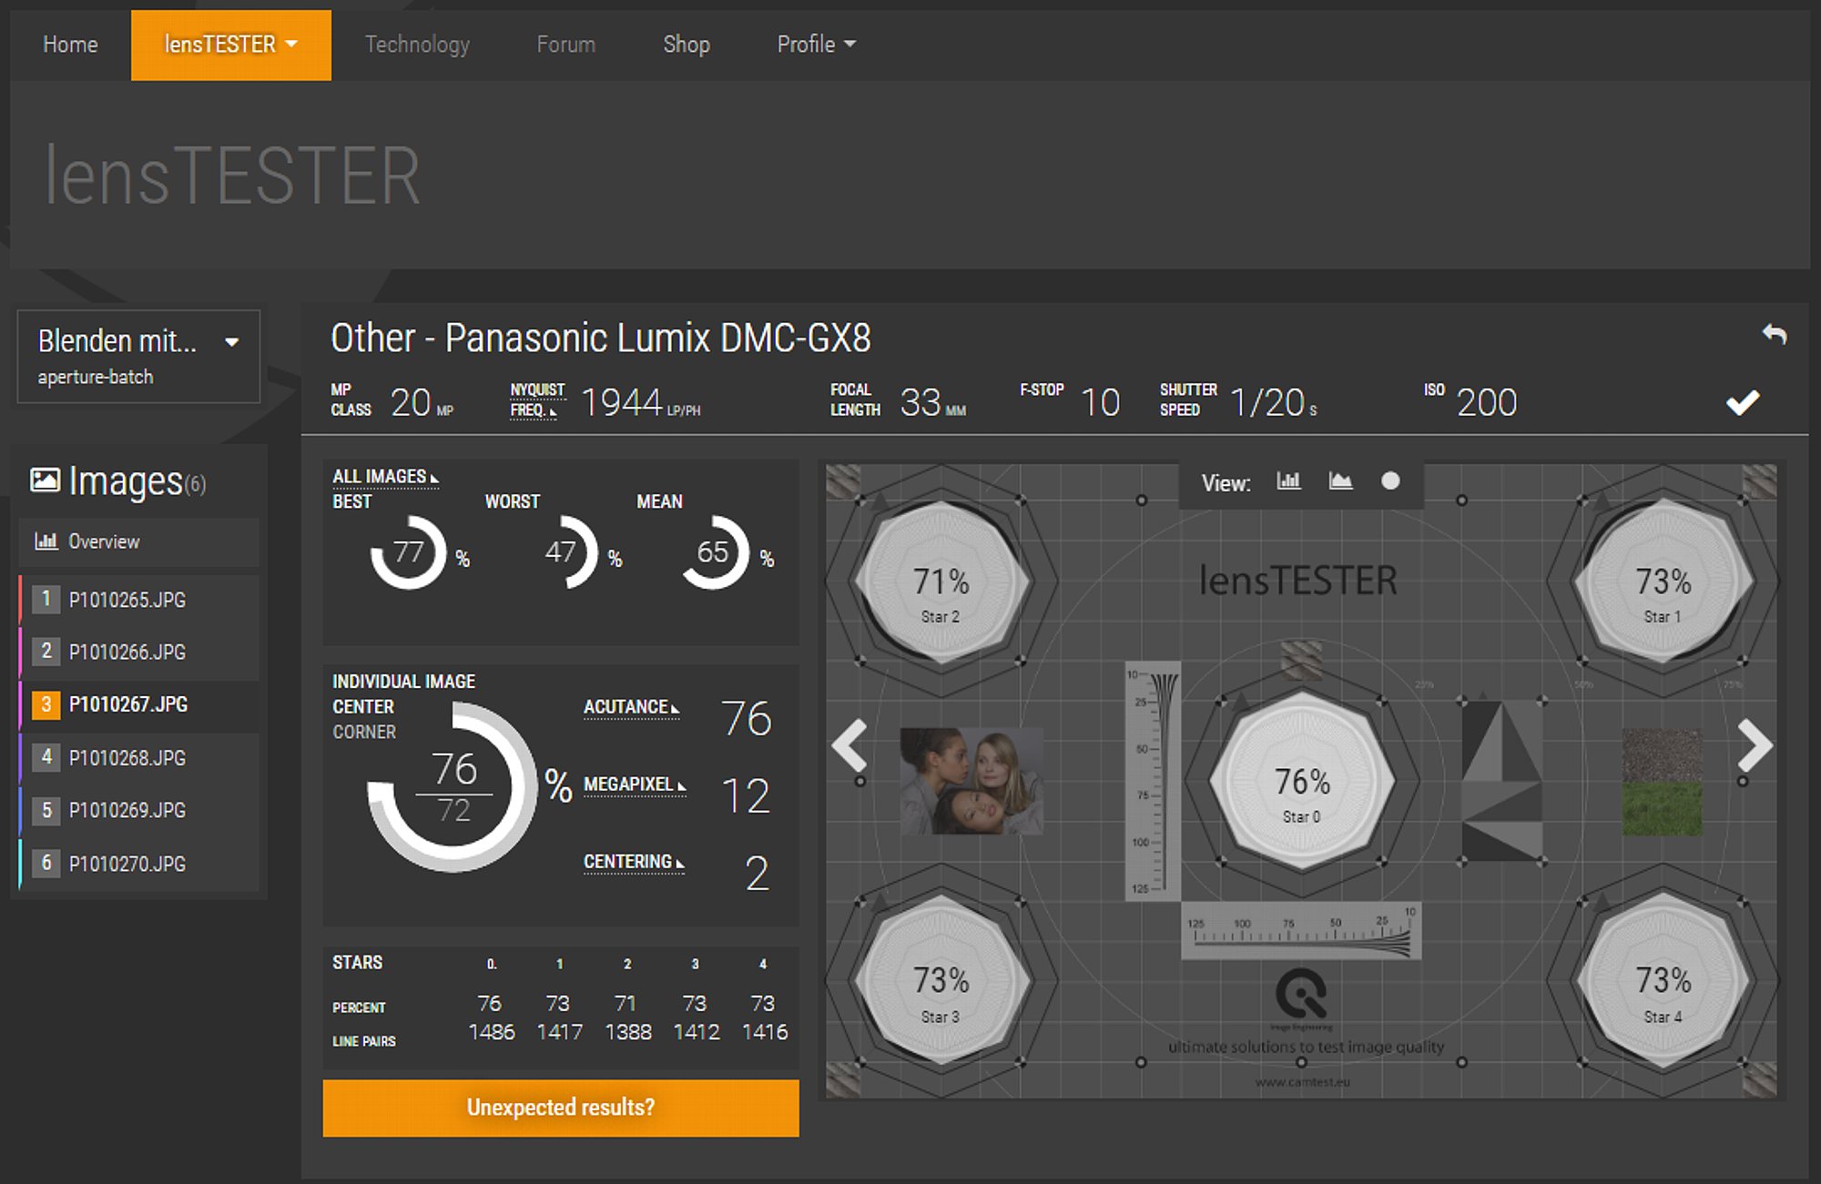Select the CENTER measurement option

(363, 707)
